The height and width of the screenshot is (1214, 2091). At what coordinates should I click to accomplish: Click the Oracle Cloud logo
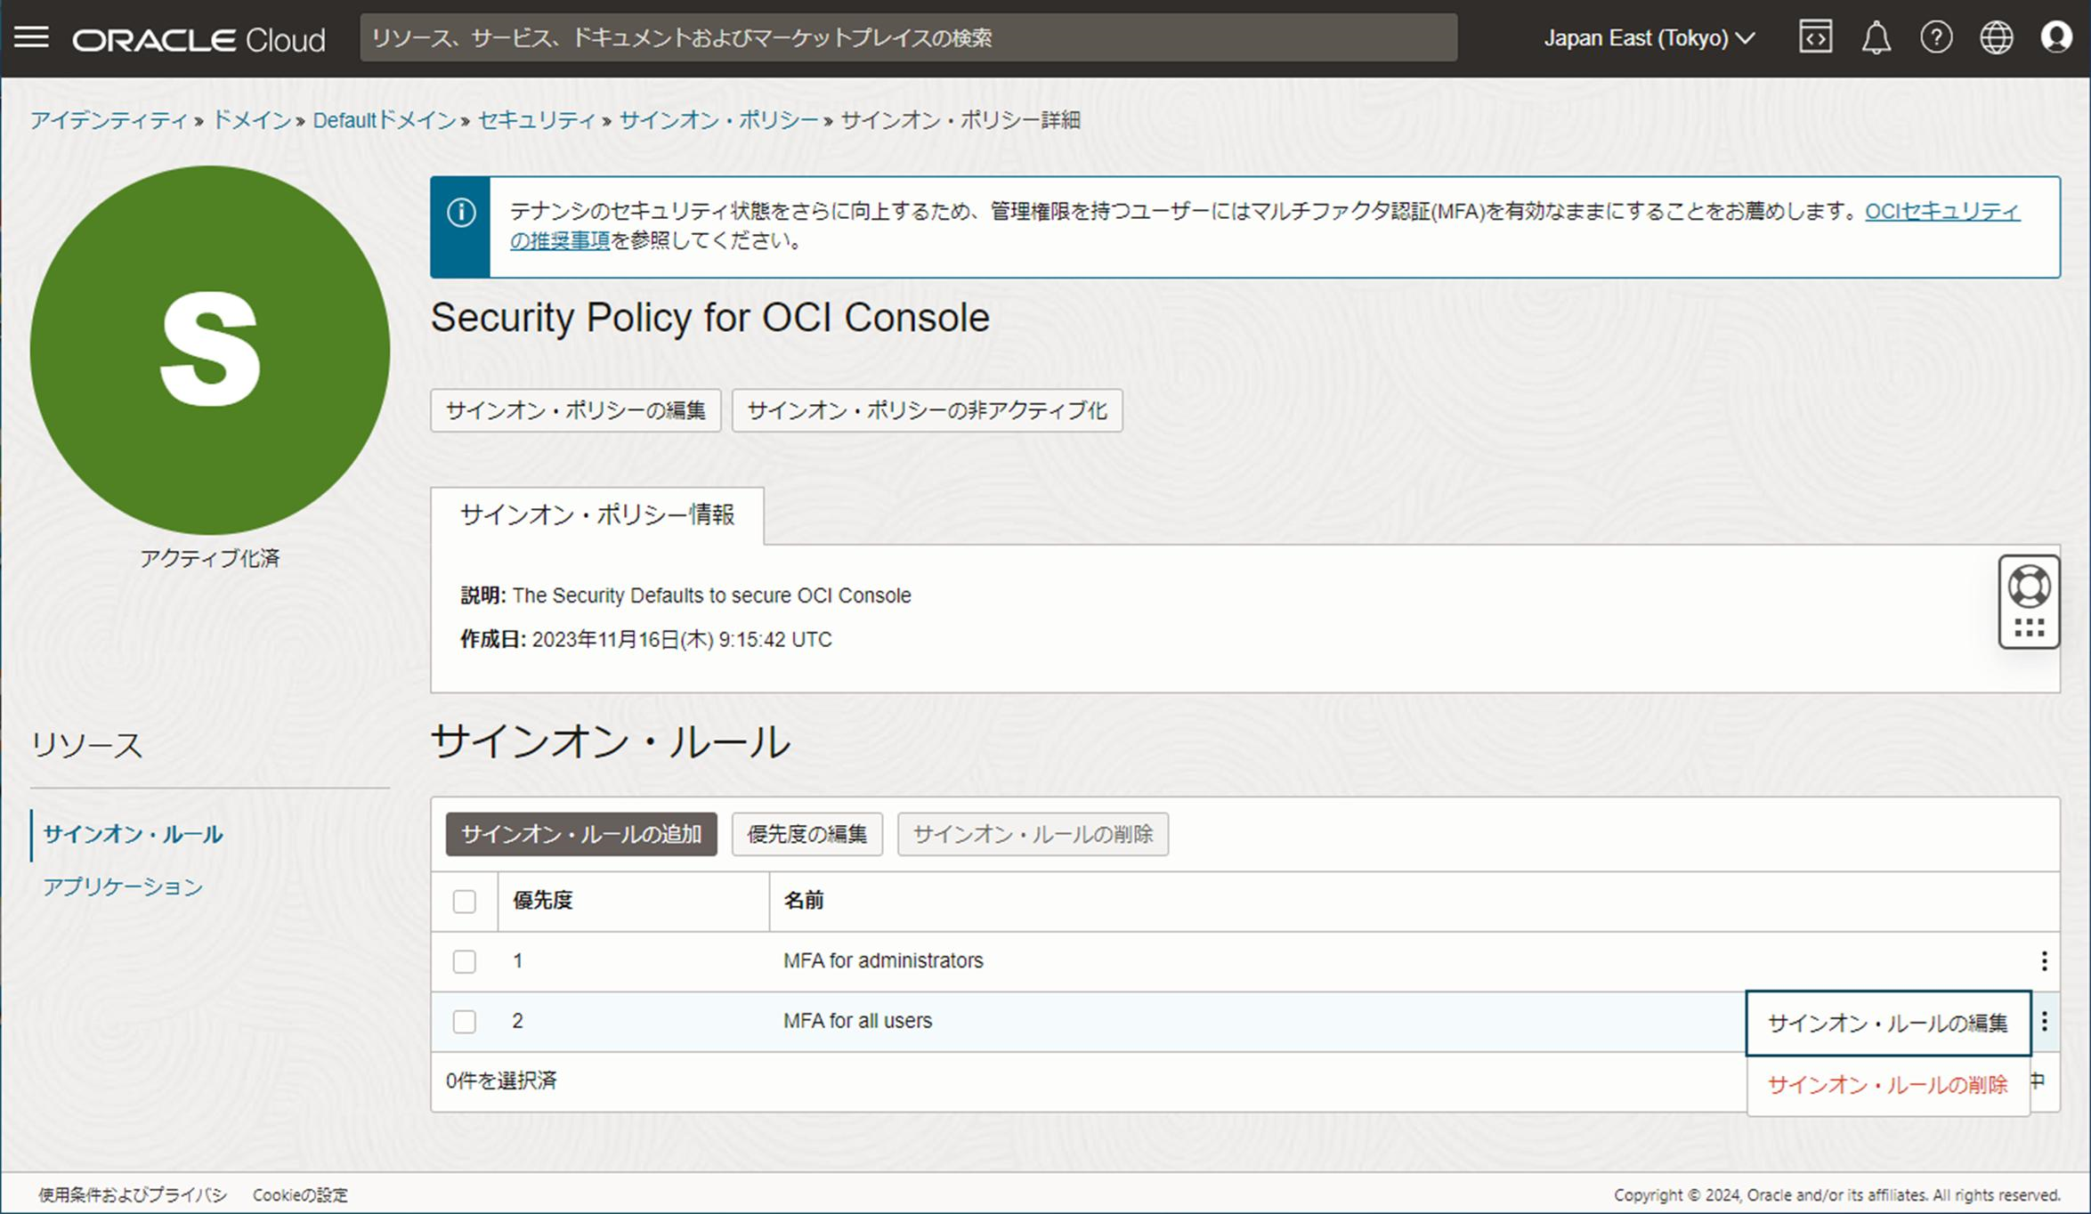(199, 39)
